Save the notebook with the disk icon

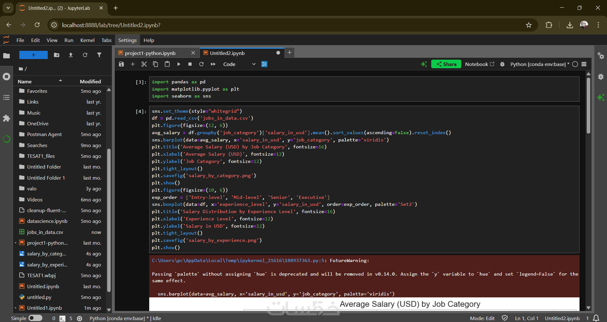pyautogui.click(x=121, y=64)
